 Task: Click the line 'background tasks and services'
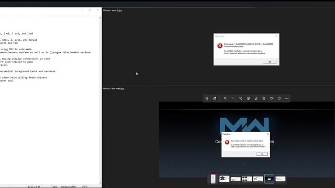28,71
